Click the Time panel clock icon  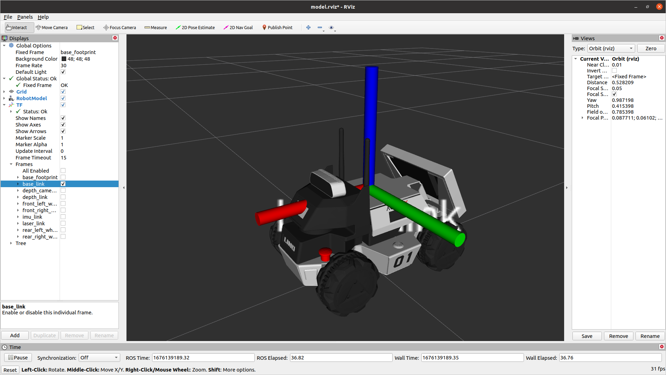[x=5, y=347]
